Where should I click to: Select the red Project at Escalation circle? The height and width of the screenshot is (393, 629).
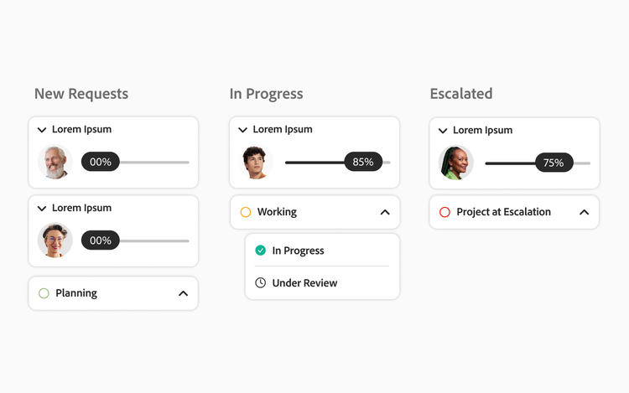click(445, 213)
